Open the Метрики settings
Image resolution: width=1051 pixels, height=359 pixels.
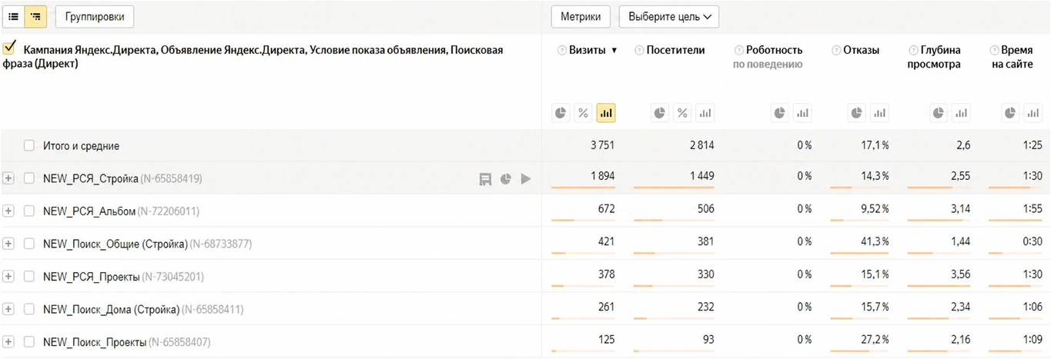click(x=581, y=17)
